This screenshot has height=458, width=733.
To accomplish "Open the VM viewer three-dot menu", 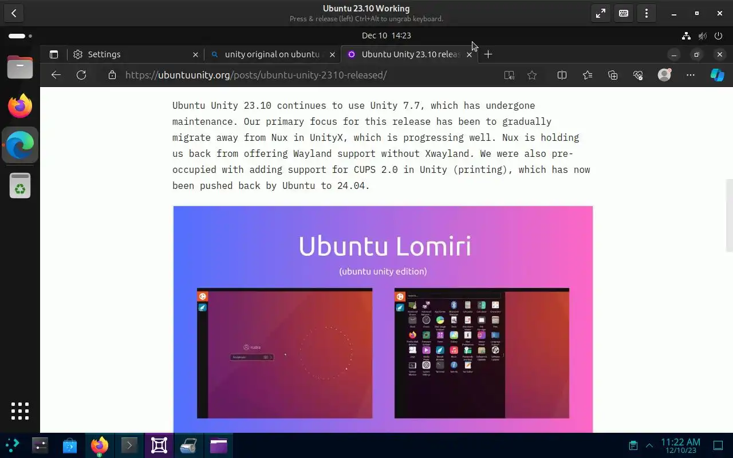I will point(647,13).
